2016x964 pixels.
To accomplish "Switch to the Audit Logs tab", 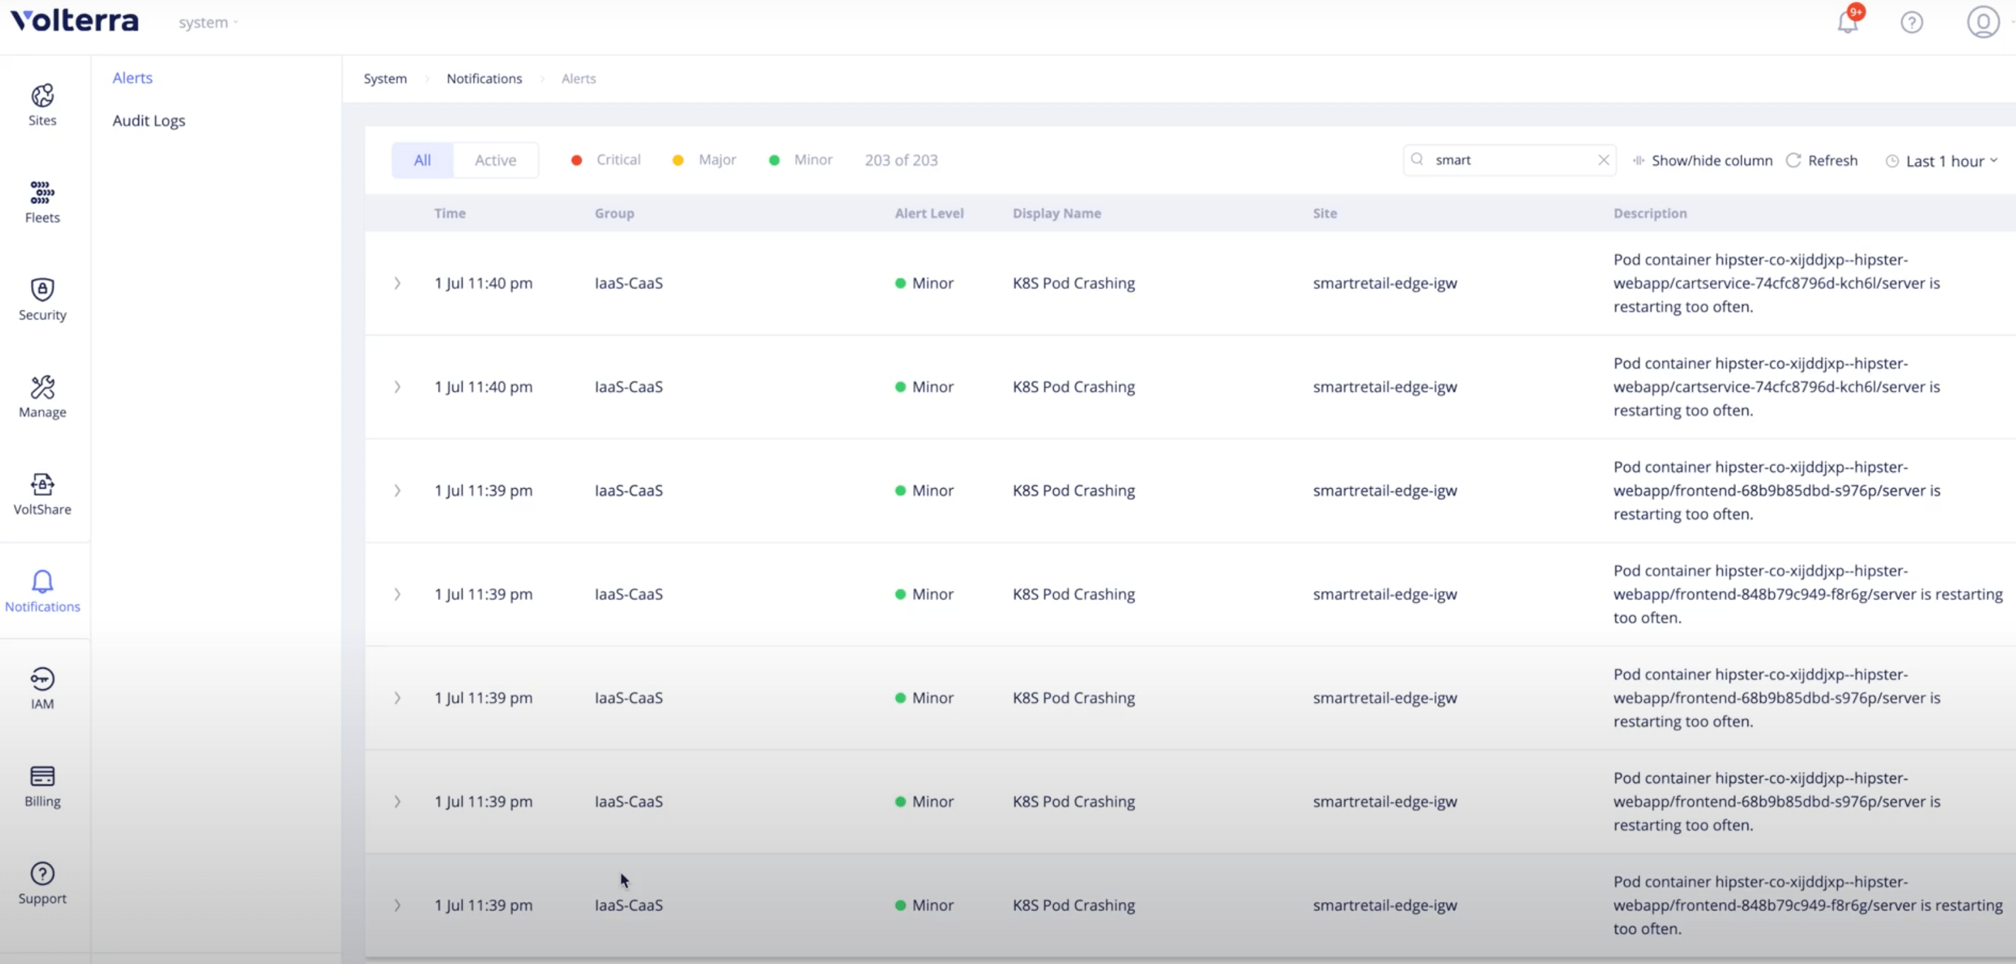I will coord(148,120).
